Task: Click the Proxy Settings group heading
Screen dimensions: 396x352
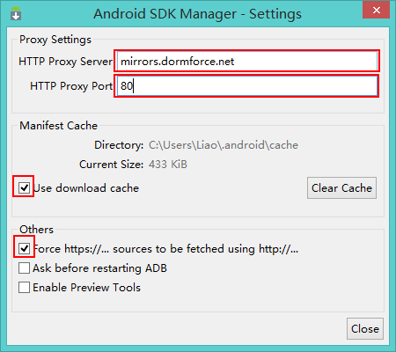Action: [55, 40]
